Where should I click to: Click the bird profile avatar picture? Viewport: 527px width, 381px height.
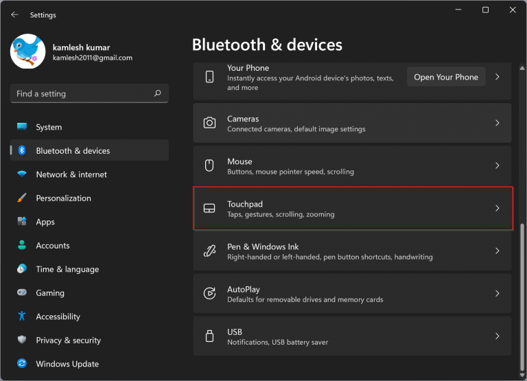tap(28, 51)
